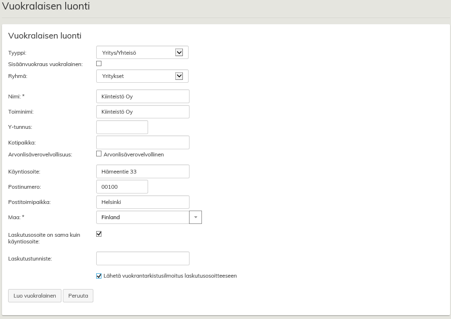Screen dimensions: 451x319
Task: Click into the Toiminimi text field
Action: click(142, 112)
